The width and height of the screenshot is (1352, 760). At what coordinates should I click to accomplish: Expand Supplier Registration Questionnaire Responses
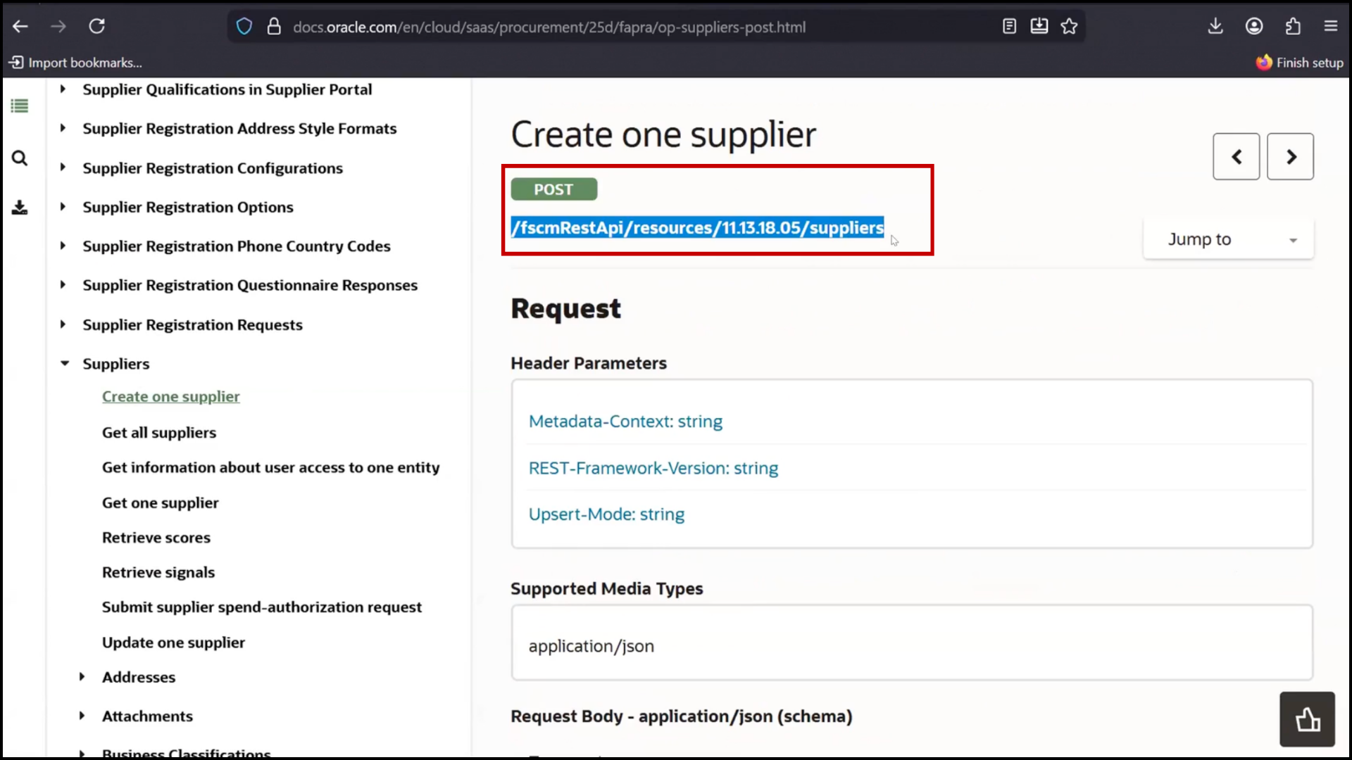(x=63, y=285)
